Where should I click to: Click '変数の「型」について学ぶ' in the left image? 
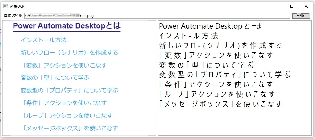tap(55, 78)
